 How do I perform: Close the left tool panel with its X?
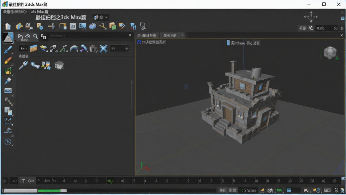[130, 35]
